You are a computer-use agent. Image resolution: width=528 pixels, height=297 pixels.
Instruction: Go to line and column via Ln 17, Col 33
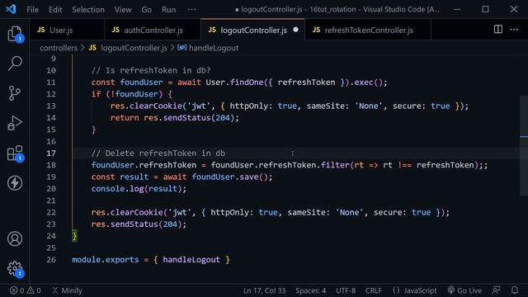click(264, 290)
